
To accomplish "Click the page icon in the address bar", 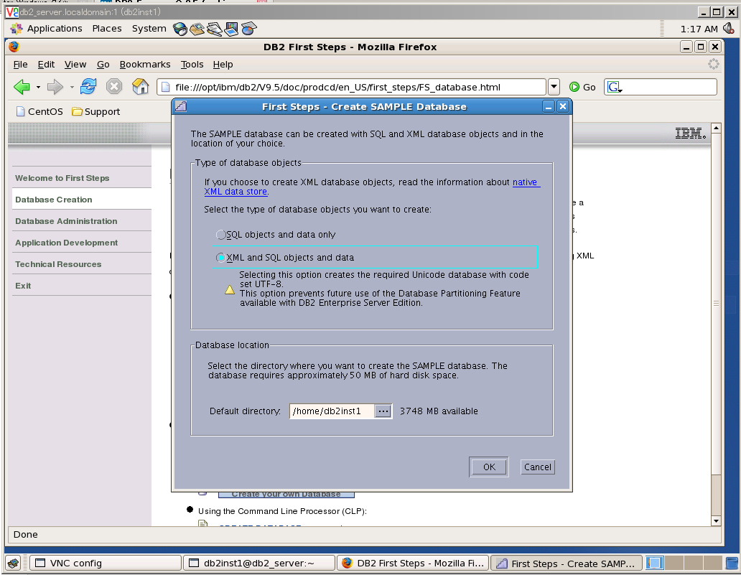I will (x=165, y=87).
